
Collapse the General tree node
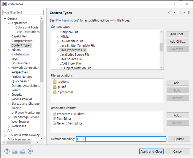point(5,19)
